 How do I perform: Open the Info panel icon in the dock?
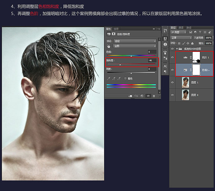[165, 44]
